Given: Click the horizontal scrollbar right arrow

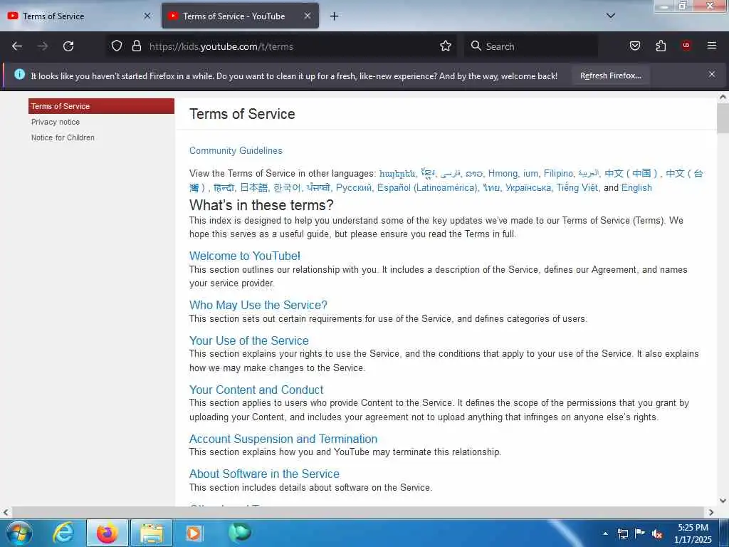Looking at the screenshot, I should 711,512.
